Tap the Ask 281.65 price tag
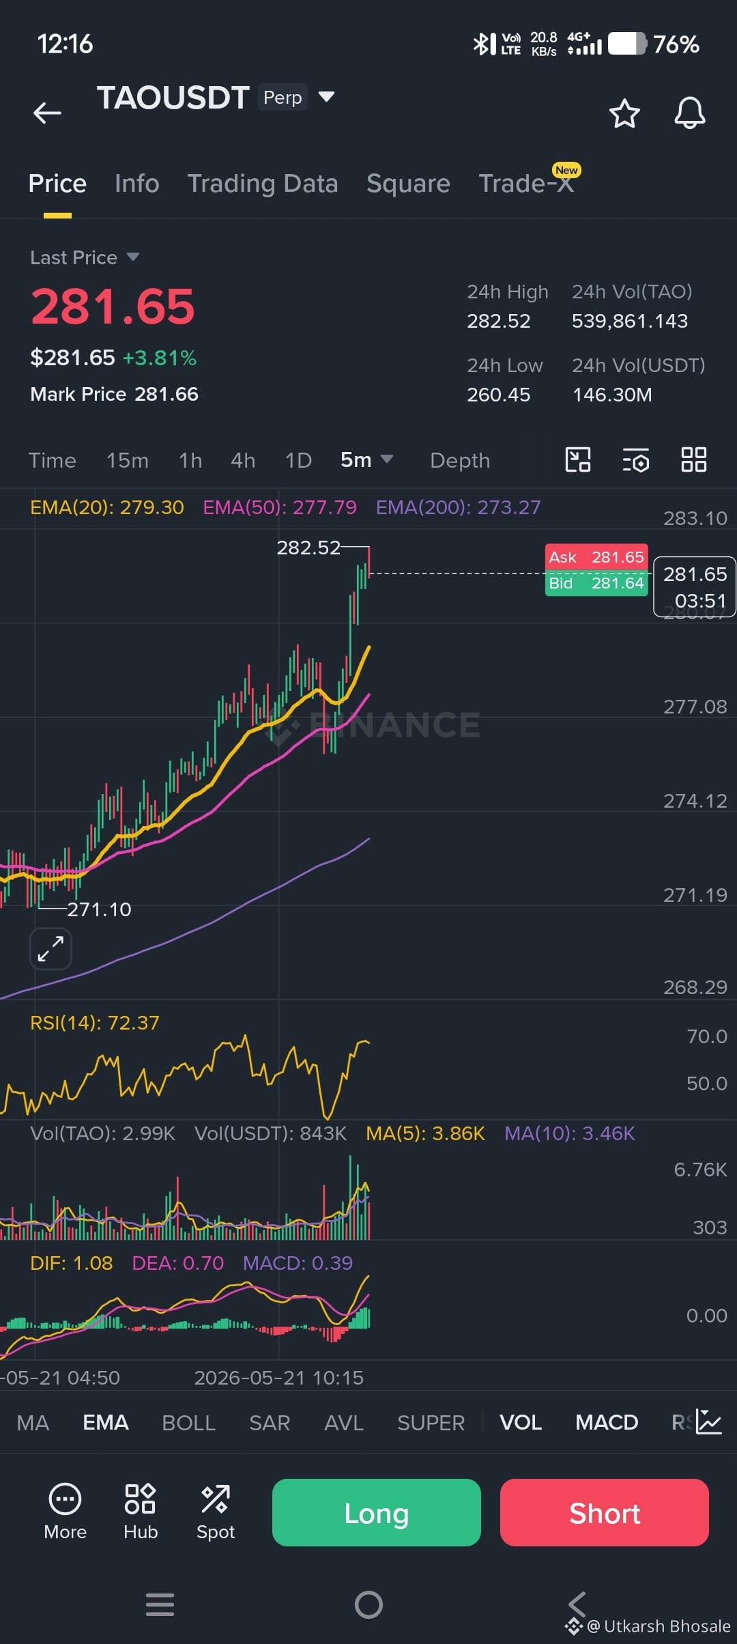The height and width of the screenshot is (1644, 737). 596,557
